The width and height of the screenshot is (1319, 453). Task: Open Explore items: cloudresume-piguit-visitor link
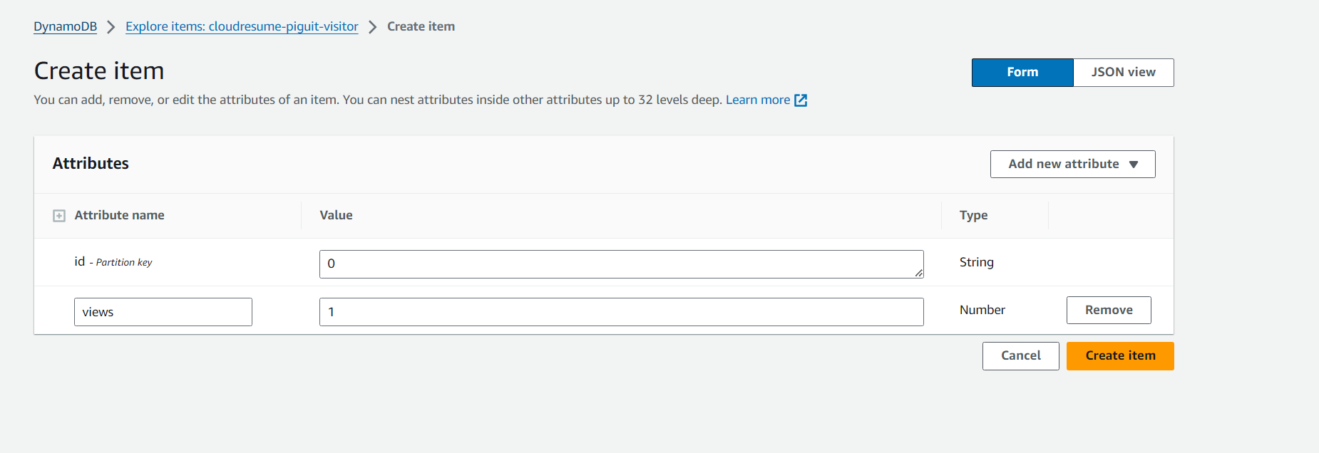[x=242, y=26]
